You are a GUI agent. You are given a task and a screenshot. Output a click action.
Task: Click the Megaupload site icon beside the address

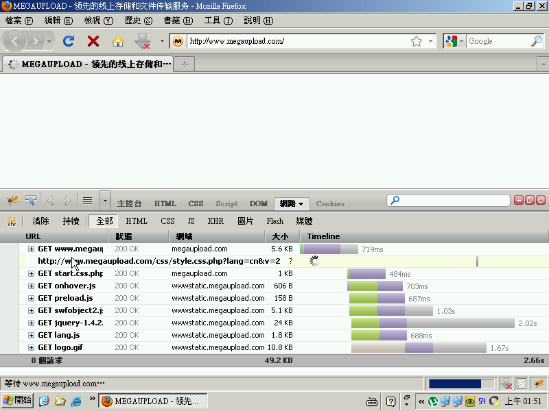click(x=178, y=41)
